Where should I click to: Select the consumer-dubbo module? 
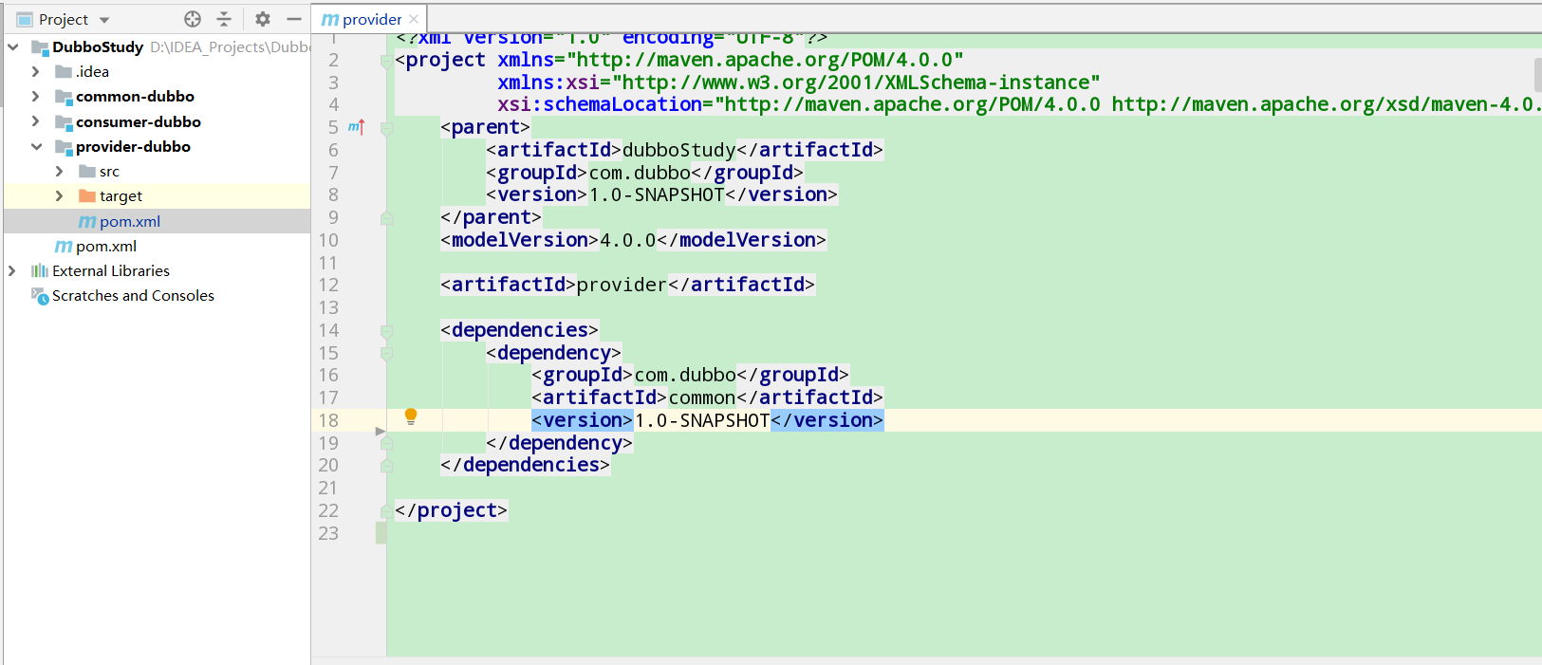coord(139,121)
